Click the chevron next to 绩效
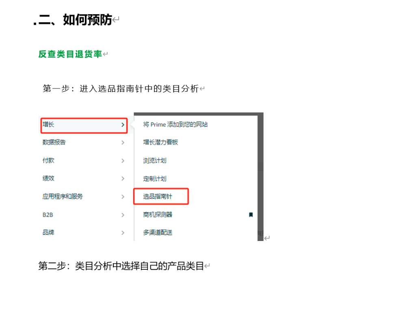Viewport: 416px width, 312px height. click(123, 179)
